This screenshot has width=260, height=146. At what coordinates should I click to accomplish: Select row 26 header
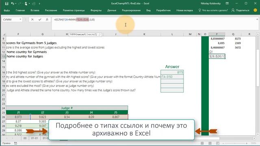point(4,117)
